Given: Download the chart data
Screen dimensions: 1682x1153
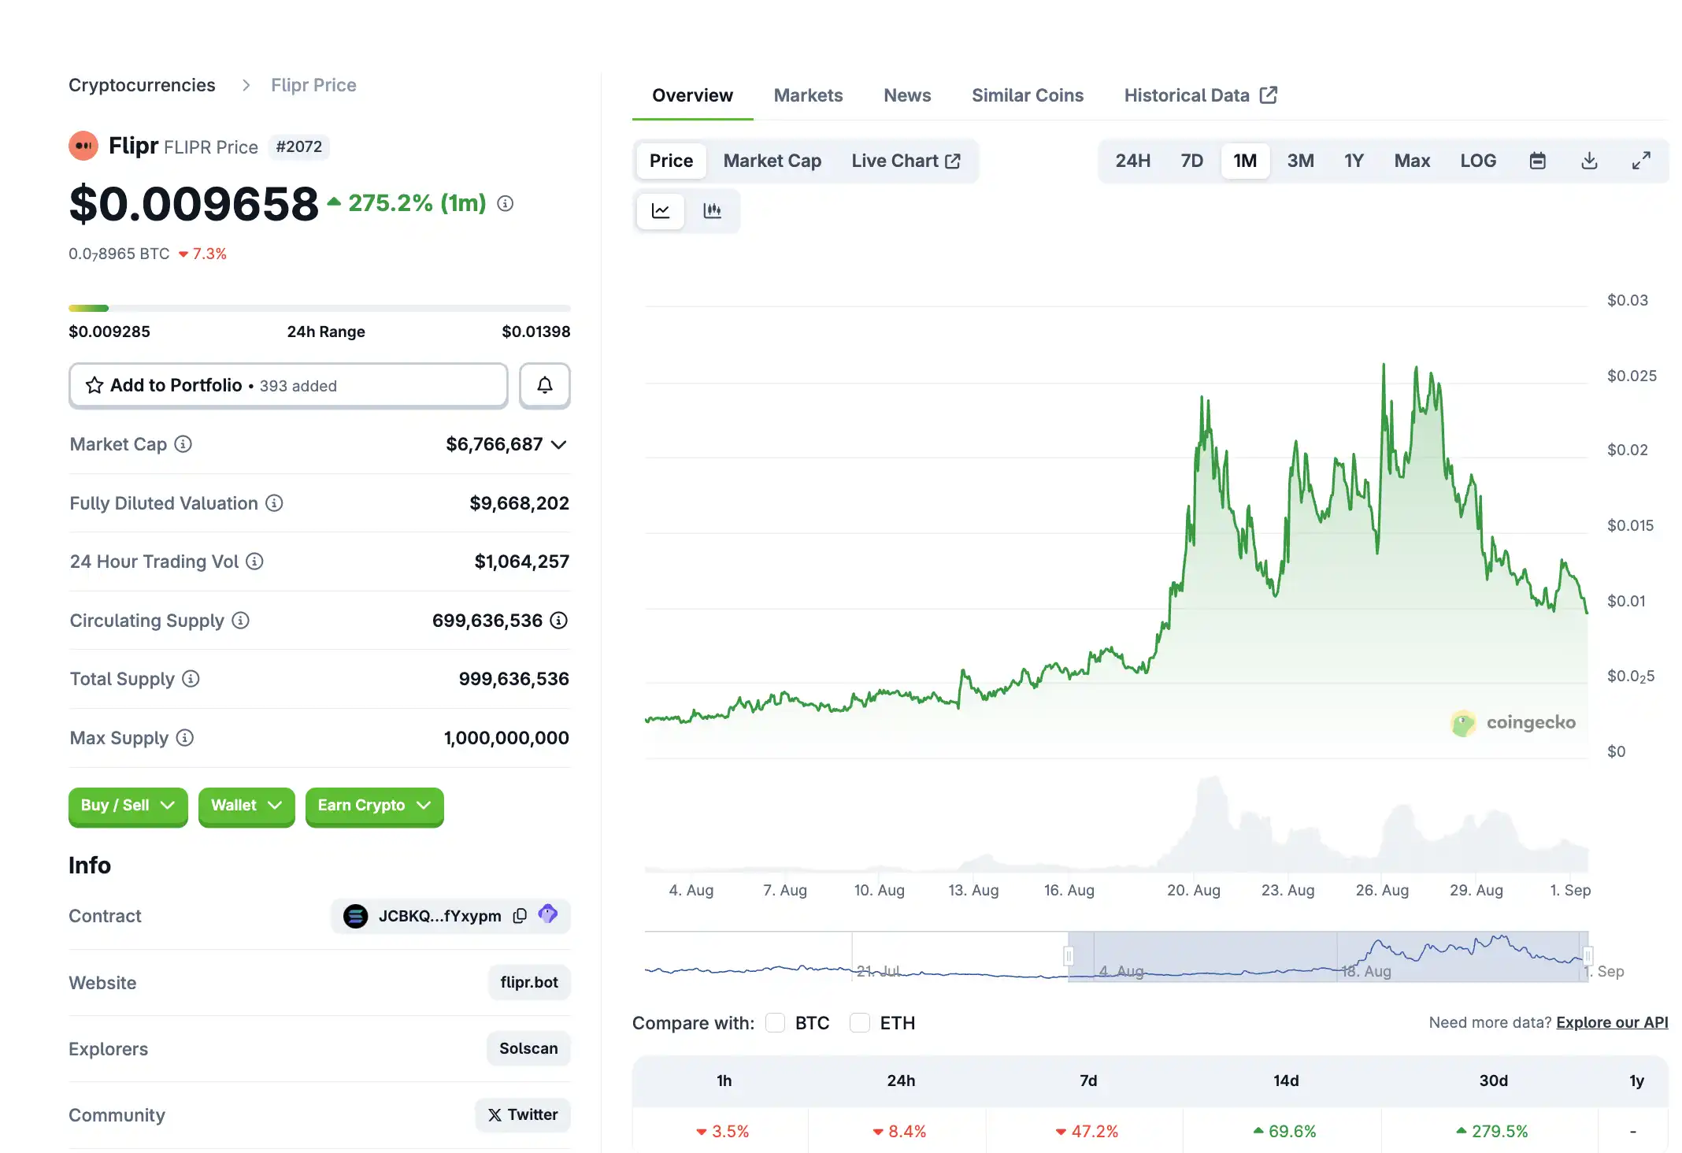Looking at the screenshot, I should pos(1589,160).
